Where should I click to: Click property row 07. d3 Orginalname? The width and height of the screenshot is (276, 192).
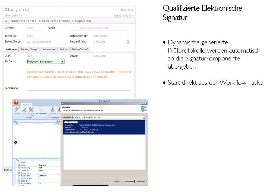pyautogui.click(x=38, y=178)
